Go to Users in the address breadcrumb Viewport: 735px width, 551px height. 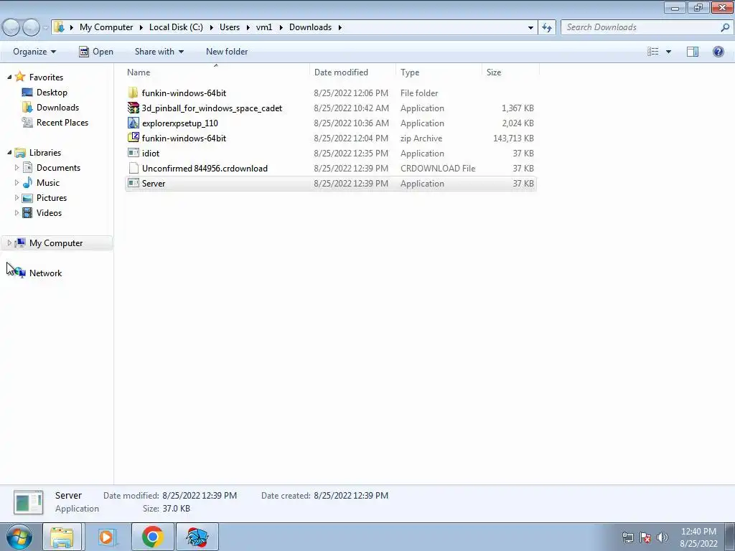(x=229, y=27)
